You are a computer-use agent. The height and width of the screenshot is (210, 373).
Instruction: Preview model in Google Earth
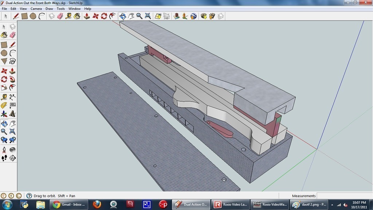(193, 16)
